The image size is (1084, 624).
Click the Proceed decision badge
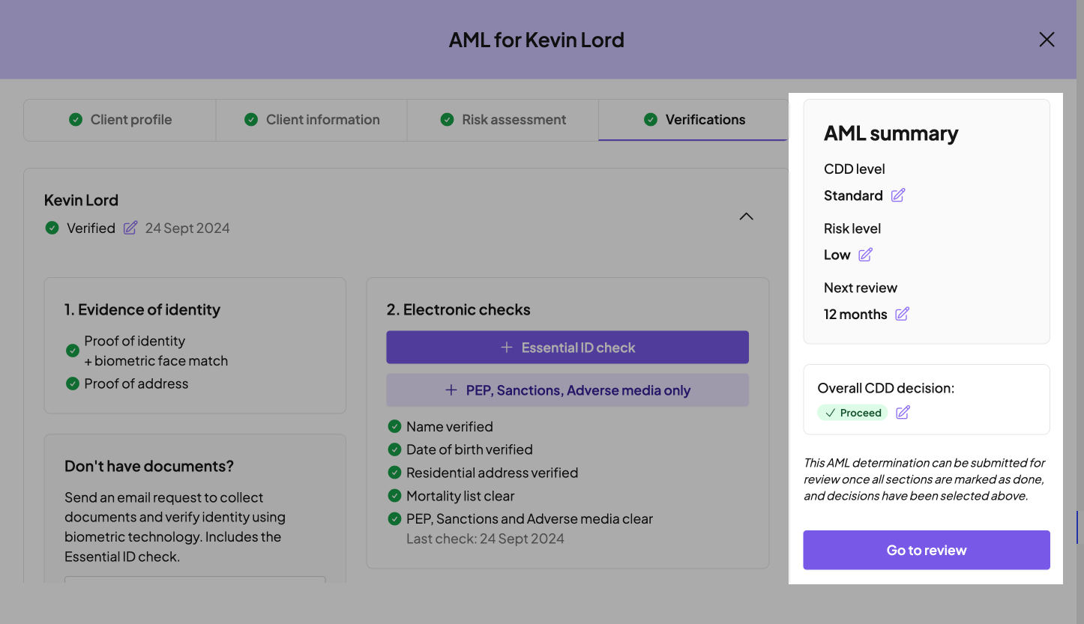[x=852, y=413]
